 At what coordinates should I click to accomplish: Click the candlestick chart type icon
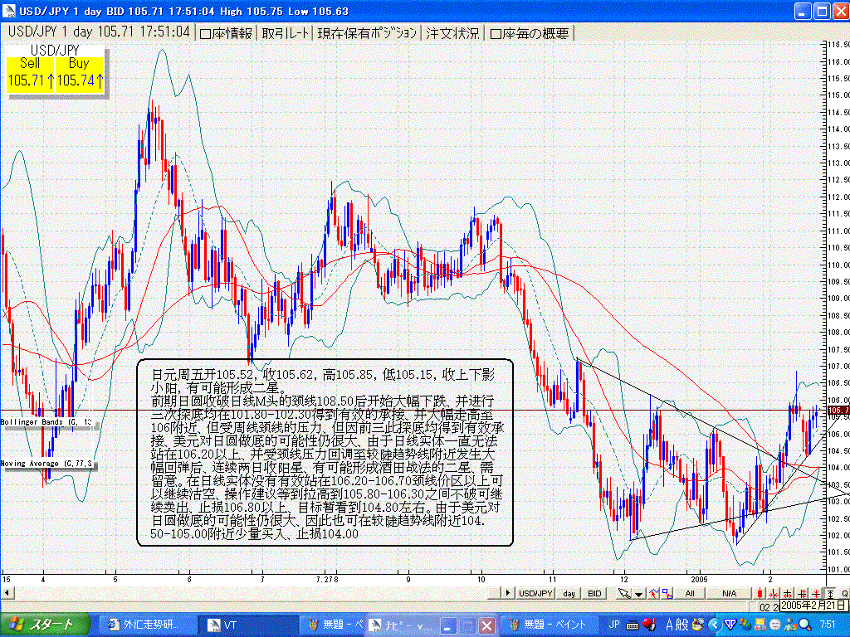coord(760,593)
